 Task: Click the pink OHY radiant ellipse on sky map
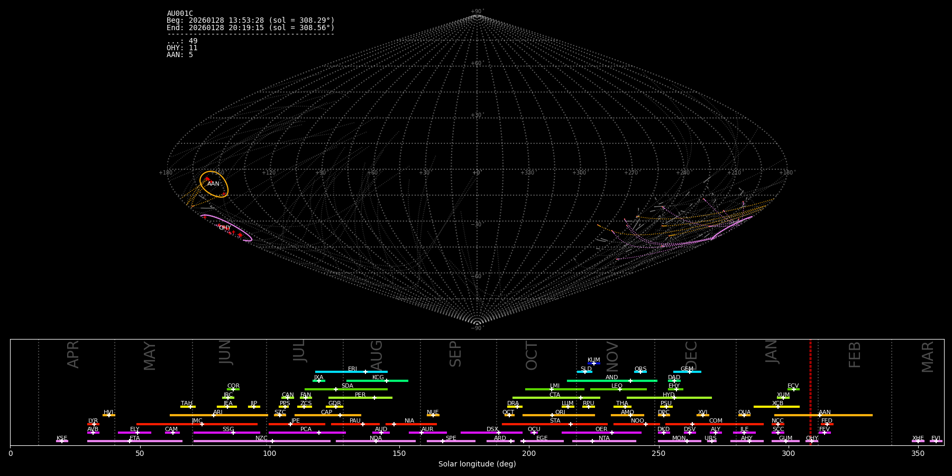(226, 227)
